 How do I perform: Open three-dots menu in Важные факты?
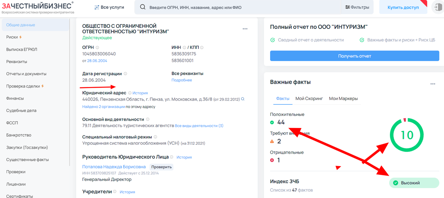coord(433,84)
